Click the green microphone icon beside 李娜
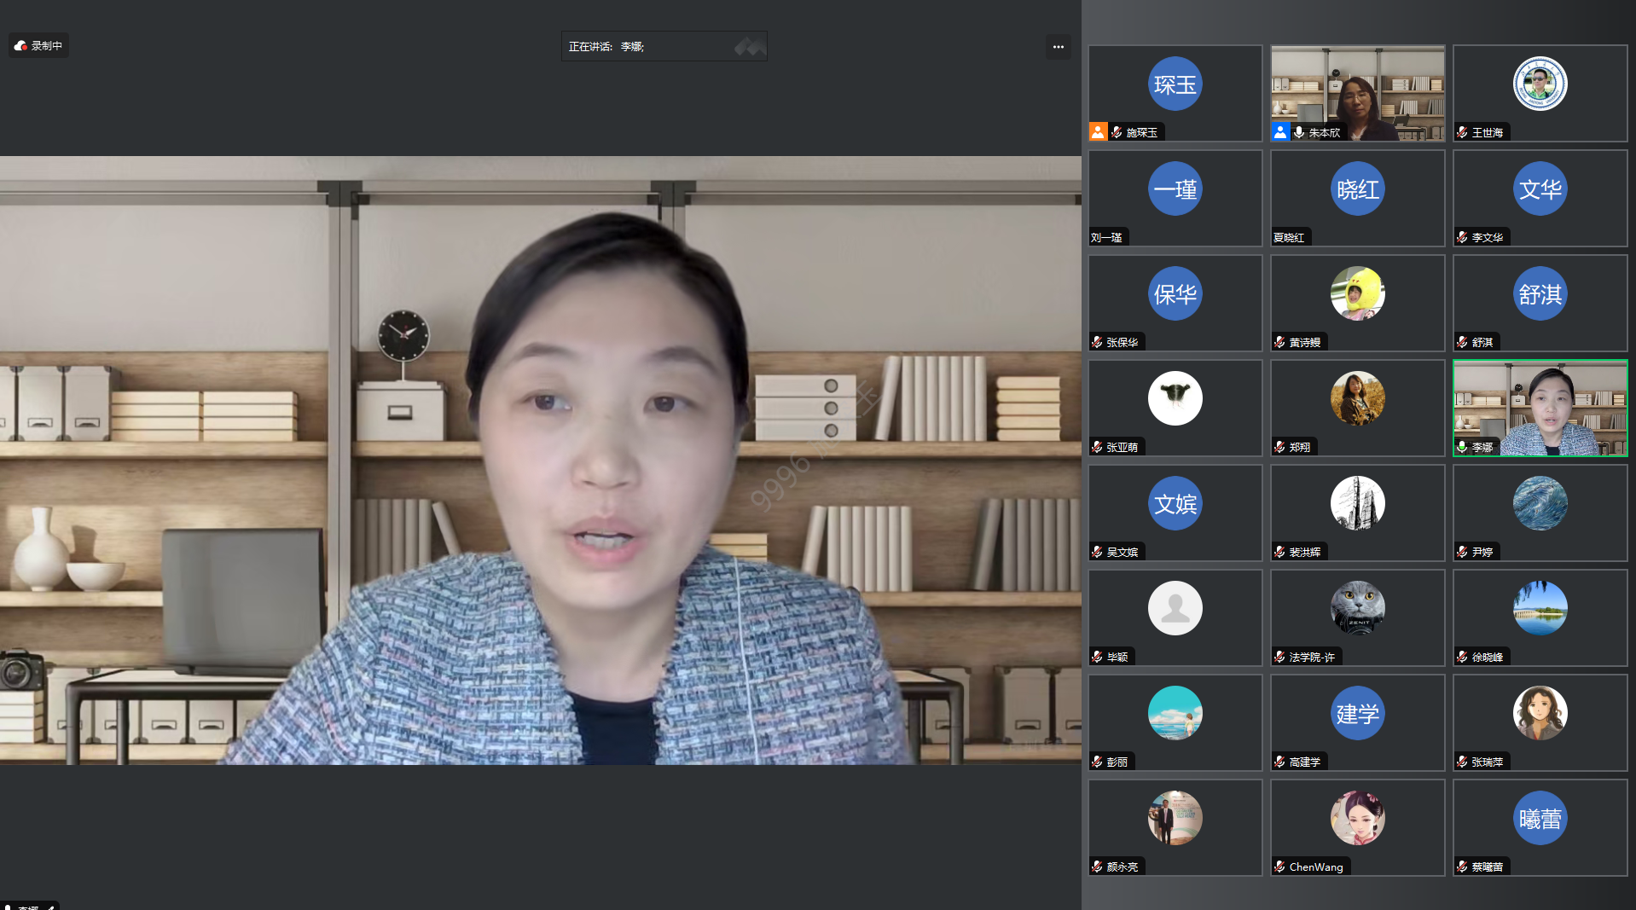This screenshot has width=1636, height=910. [1463, 447]
